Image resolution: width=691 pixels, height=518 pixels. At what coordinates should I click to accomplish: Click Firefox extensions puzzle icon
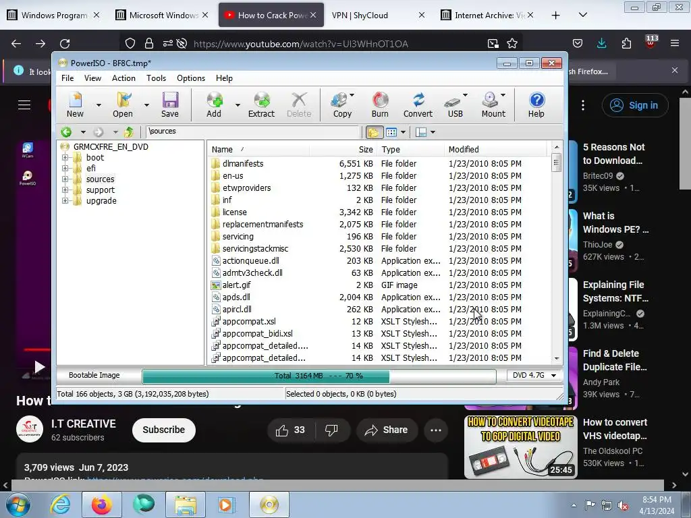[626, 43]
